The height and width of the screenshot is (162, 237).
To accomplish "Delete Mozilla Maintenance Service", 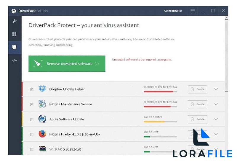I will [197, 104].
